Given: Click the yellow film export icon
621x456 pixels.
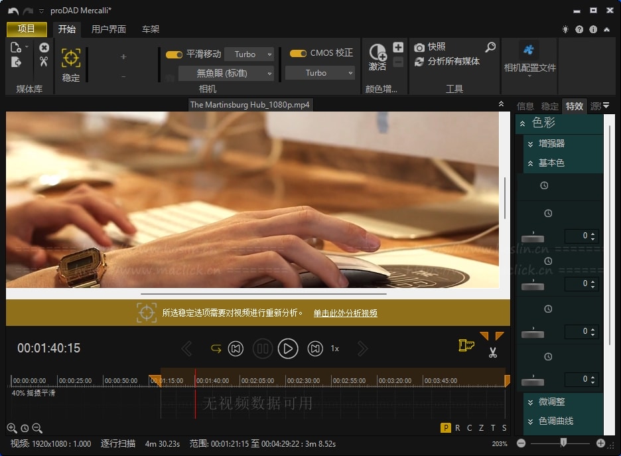Looking at the screenshot, I should (466, 345).
